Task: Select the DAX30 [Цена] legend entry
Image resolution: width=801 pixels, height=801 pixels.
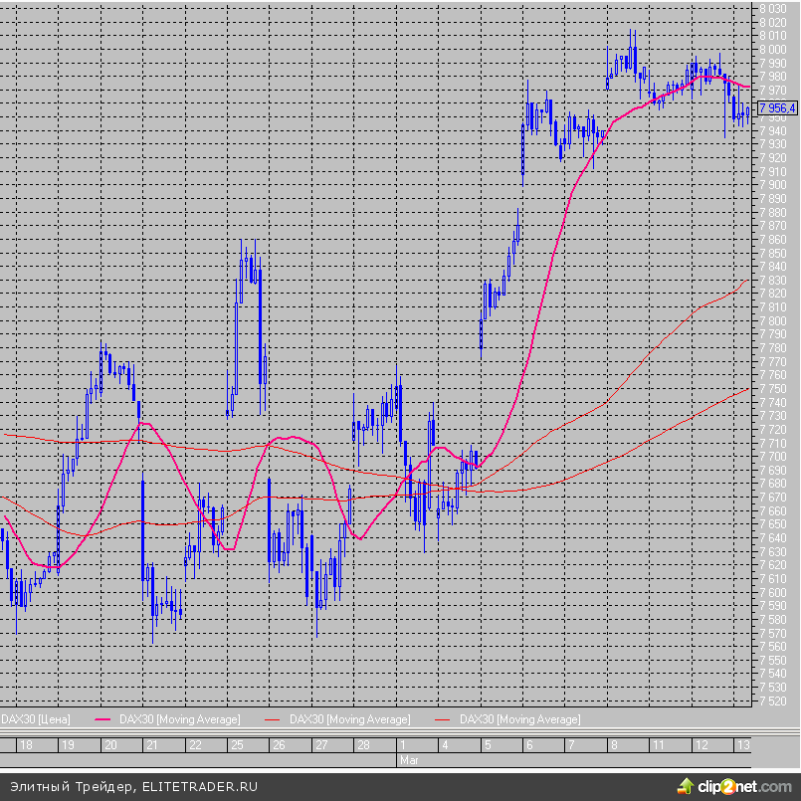Action: point(36,718)
